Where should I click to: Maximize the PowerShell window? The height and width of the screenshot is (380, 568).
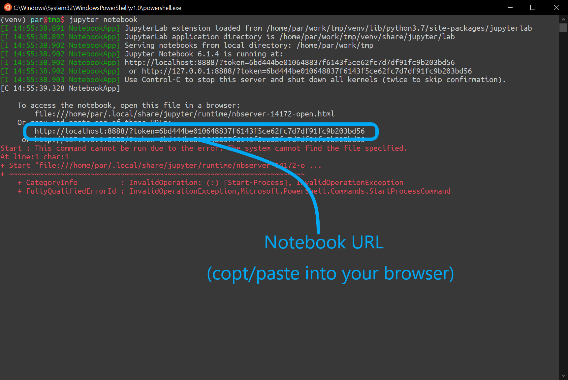coord(533,8)
